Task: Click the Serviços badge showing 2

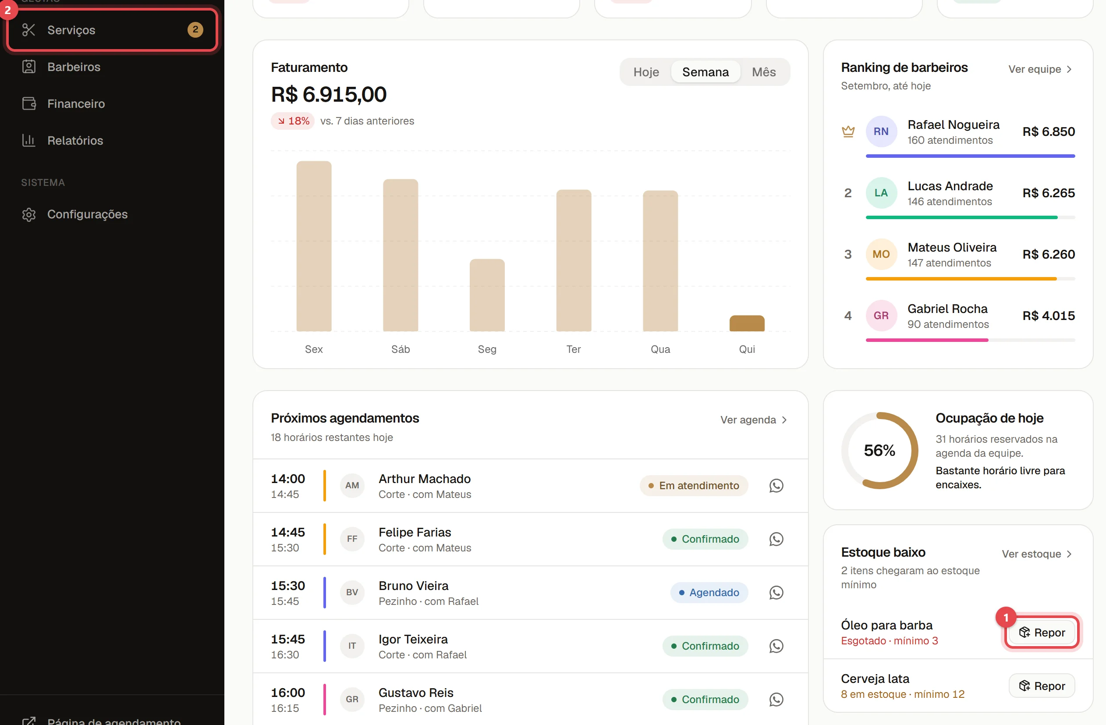Action: [x=195, y=30]
